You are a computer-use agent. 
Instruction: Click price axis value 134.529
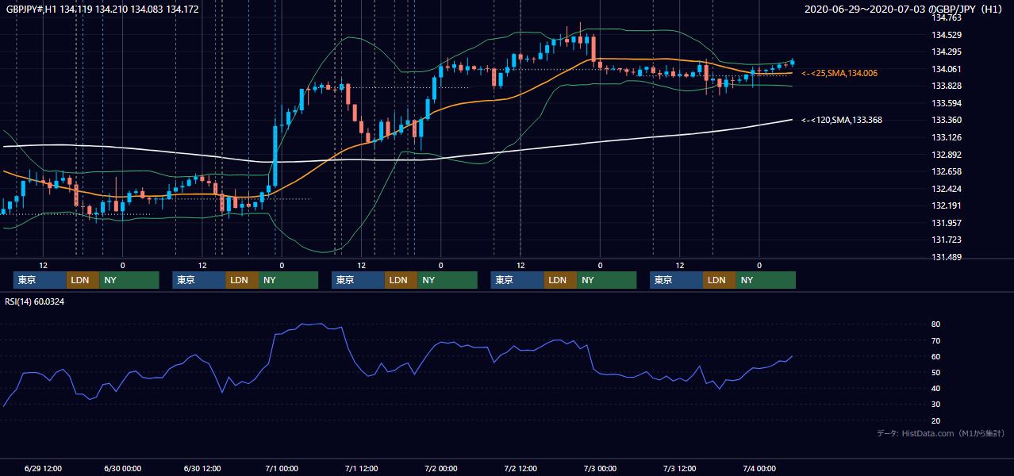click(947, 35)
